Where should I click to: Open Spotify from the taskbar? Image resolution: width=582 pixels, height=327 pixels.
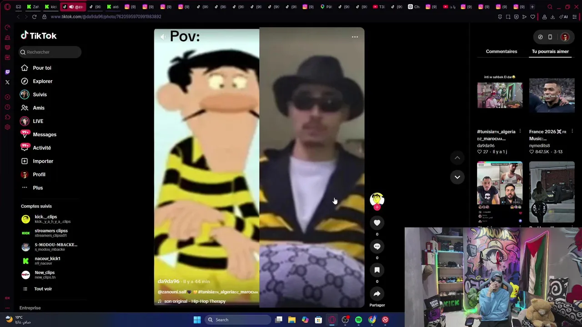[x=358, y=320]
